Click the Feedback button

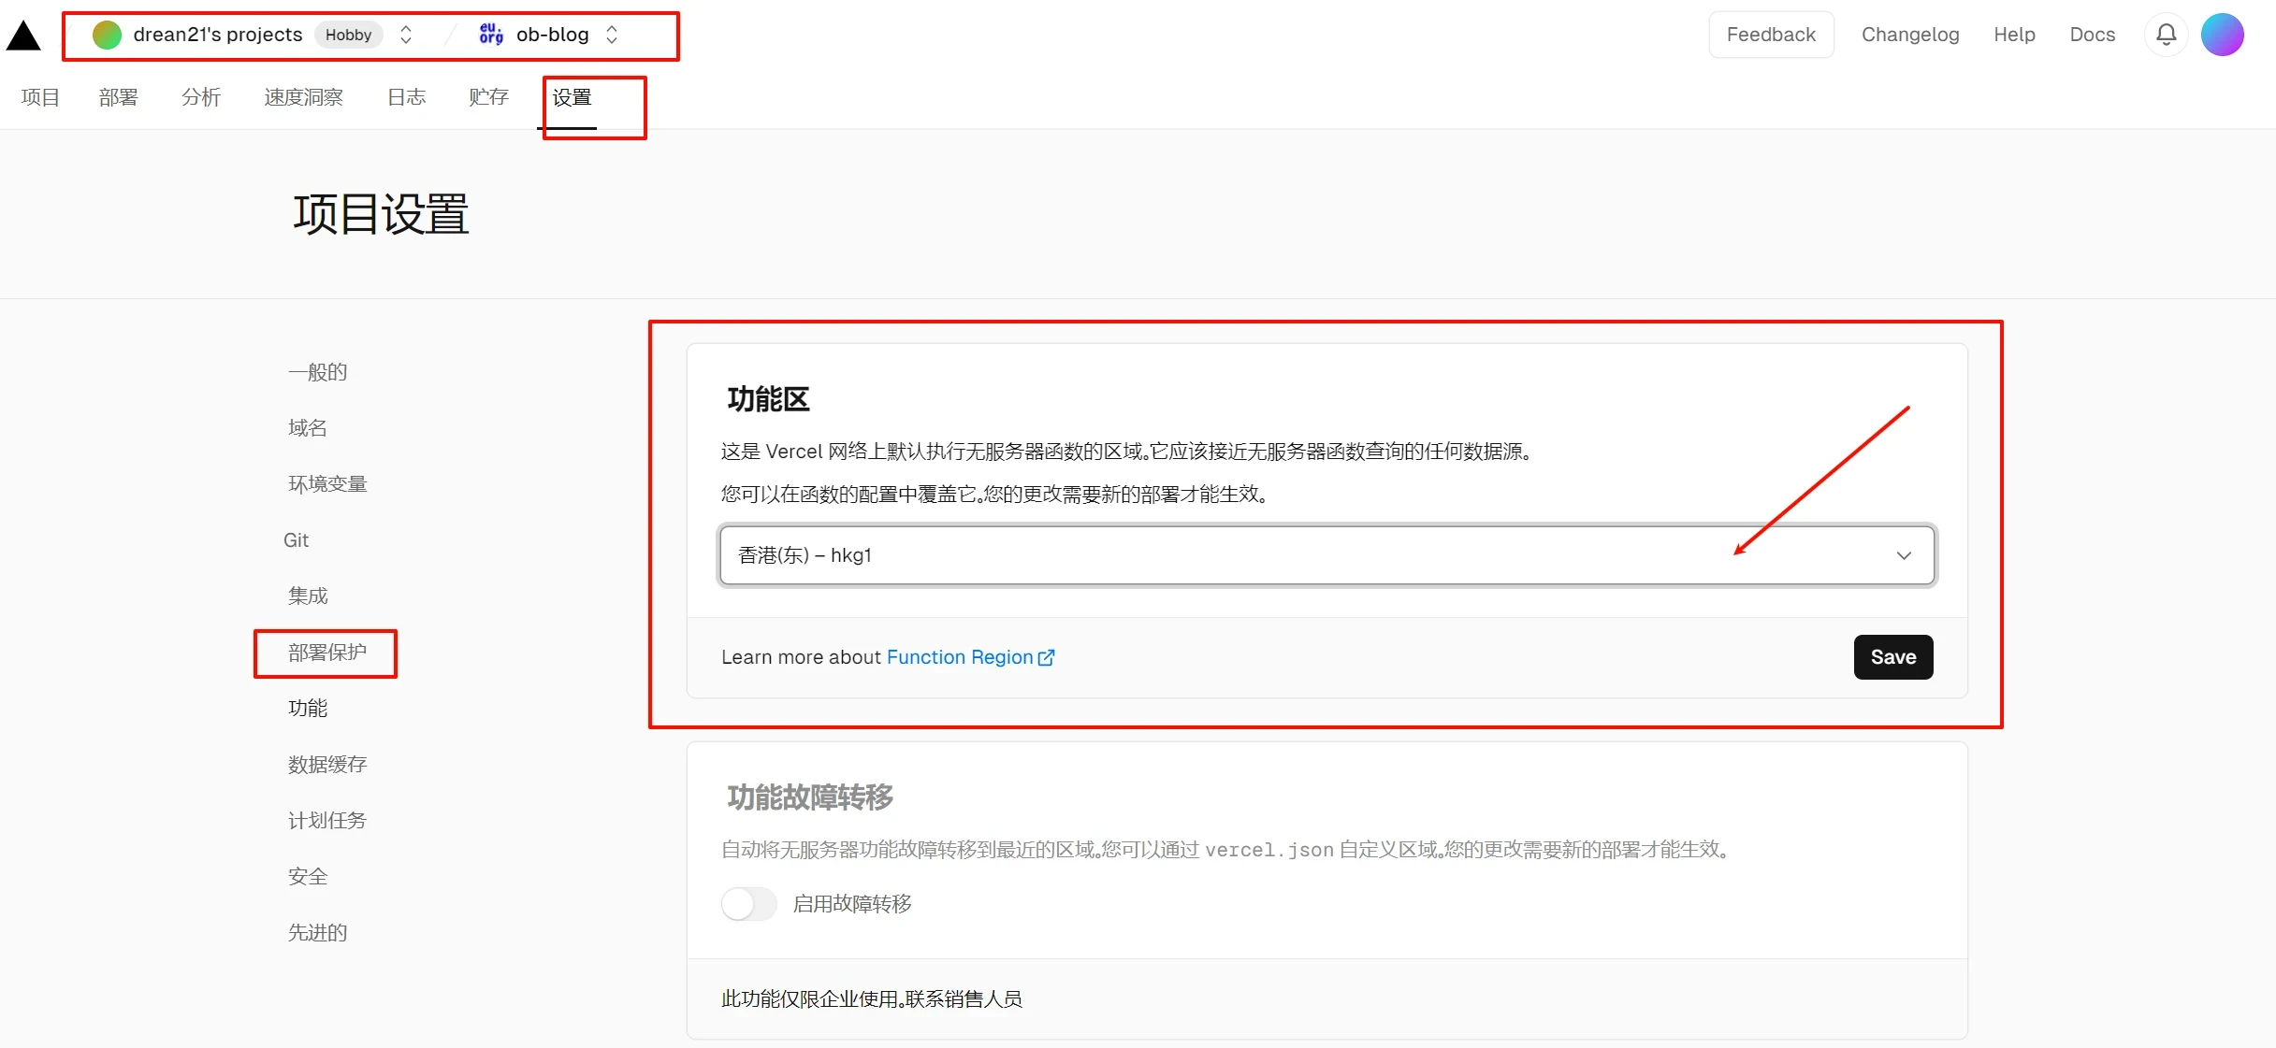tap(1770, 35)
